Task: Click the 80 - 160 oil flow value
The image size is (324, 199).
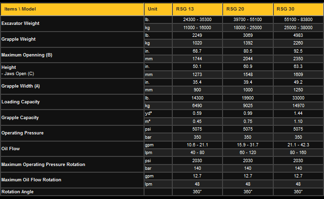Action: pos(298,153)
